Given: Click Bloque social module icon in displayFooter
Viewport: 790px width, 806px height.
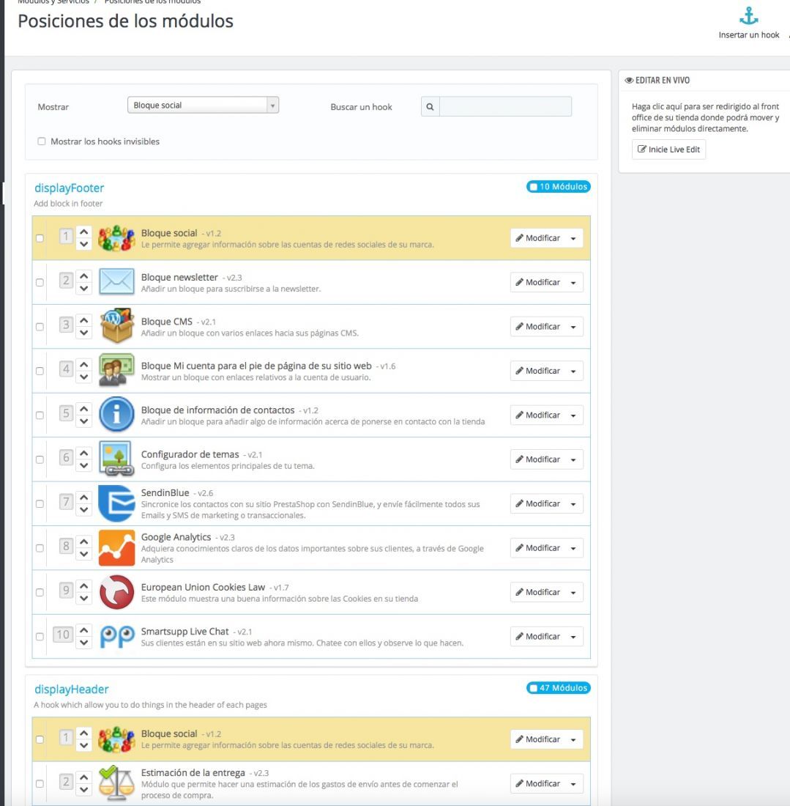Looking at the screenshot, I should pyautogui.click(x=116, y=238).
